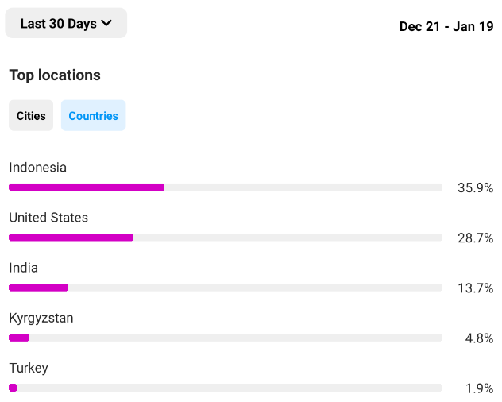Click the 35.9% value for Indonesia

476,187
